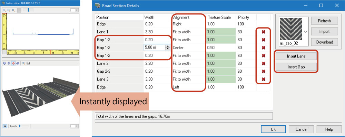Click the horizontal yellow ruler in Section editor

[43, 53]
